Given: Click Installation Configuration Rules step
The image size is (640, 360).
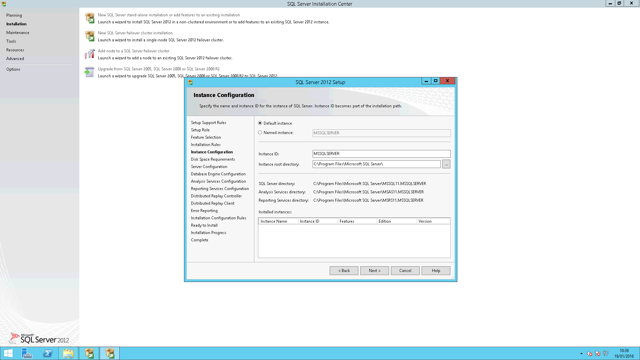Looking at the screenshot, I should (219, 218).
